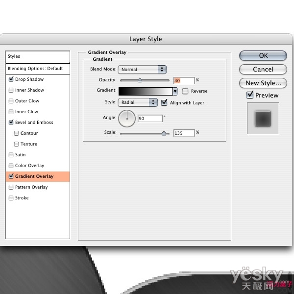The height and width of the screenshot is (294, 294).
Task: Toggle the Reverse gradient checkbox
Action: pos(185,91)
